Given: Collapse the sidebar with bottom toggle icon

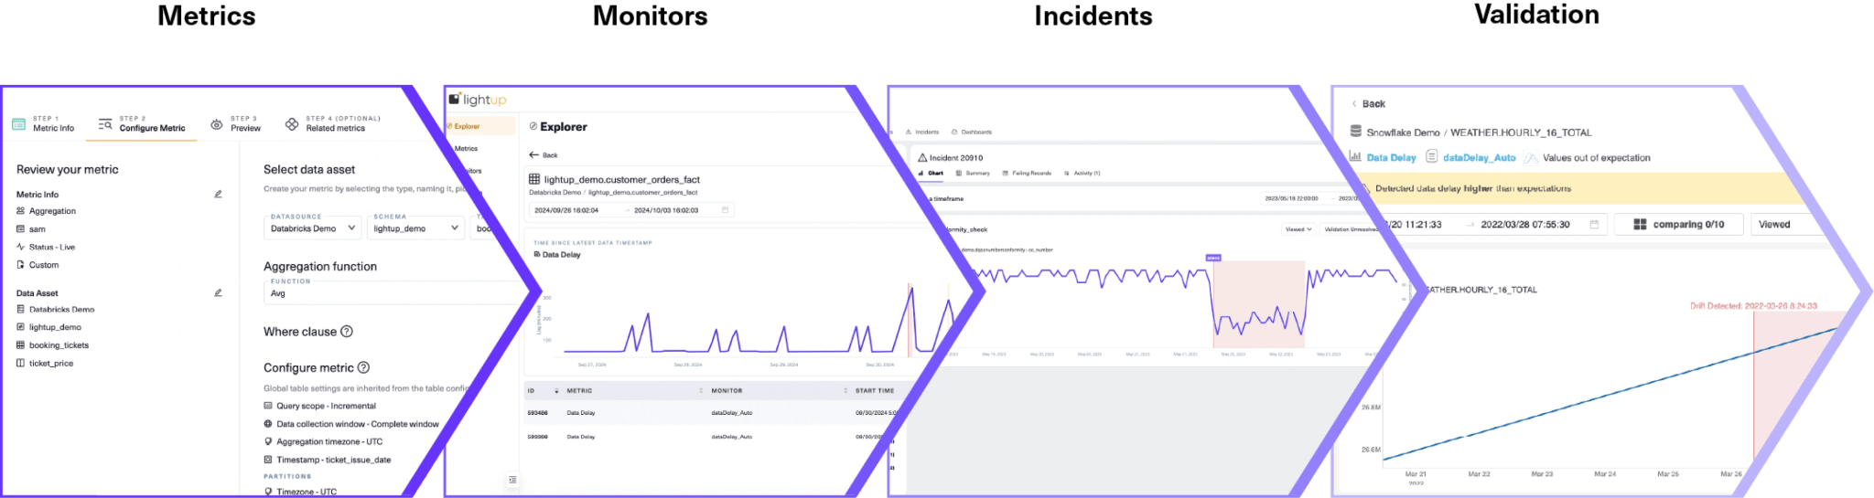Looking at the screenshot, I should pos(512,480).
